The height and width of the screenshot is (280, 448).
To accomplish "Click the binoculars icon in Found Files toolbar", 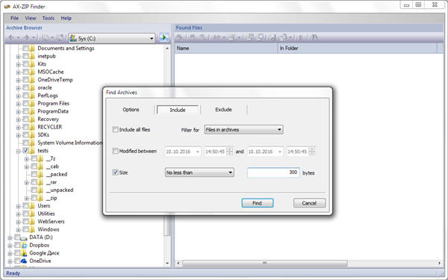I will coord(314,37).
